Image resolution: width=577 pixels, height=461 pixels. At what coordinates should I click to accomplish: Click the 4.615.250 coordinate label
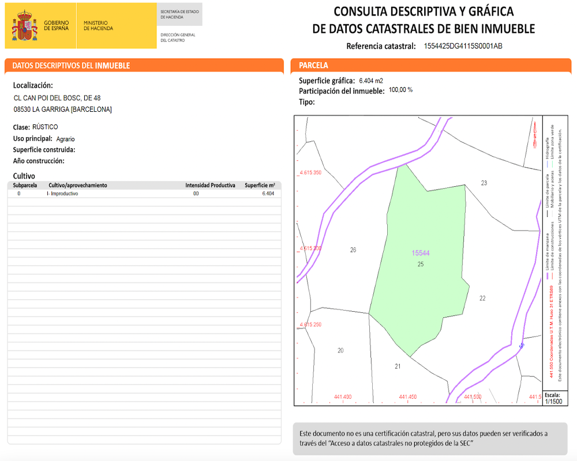pos(310,324)
